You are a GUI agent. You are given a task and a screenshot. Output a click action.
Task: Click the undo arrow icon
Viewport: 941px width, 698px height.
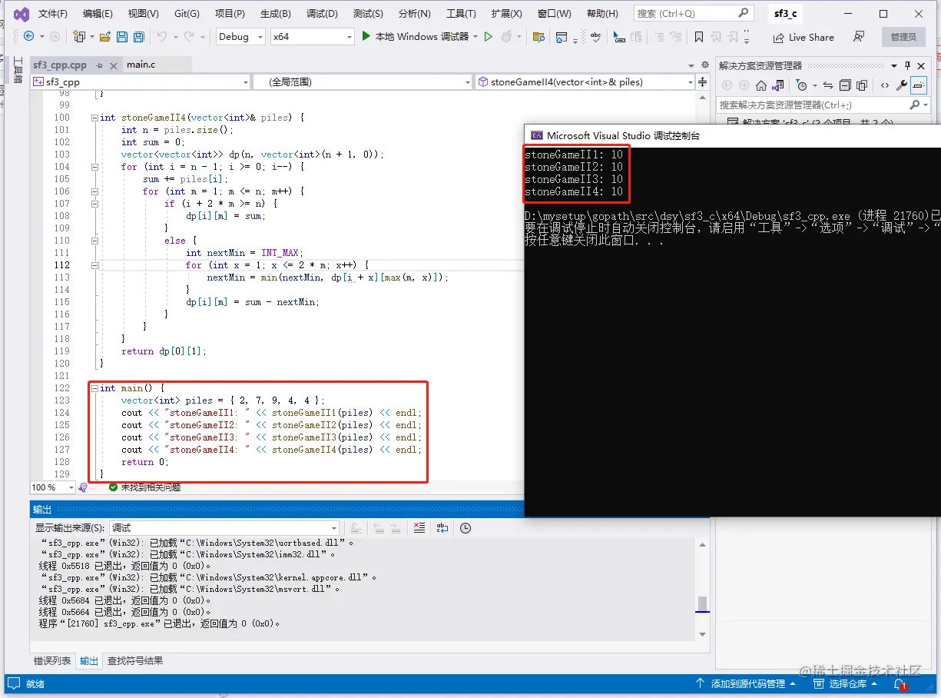point(161,36)
